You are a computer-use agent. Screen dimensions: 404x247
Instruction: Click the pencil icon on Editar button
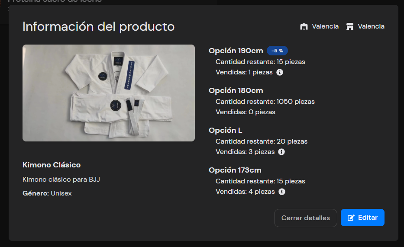351,218
